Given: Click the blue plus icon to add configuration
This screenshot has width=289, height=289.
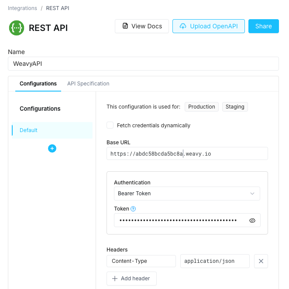Looking at the screenshot, I should click(52, 148).
